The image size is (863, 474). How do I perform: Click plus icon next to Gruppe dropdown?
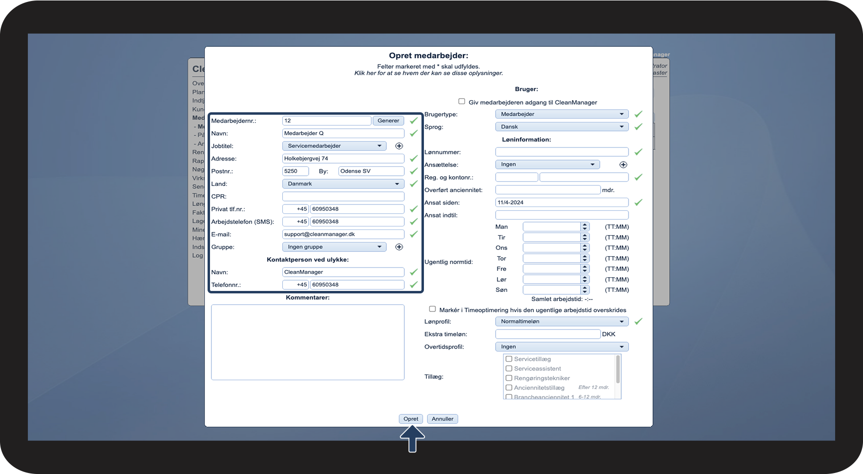point(399,247)
